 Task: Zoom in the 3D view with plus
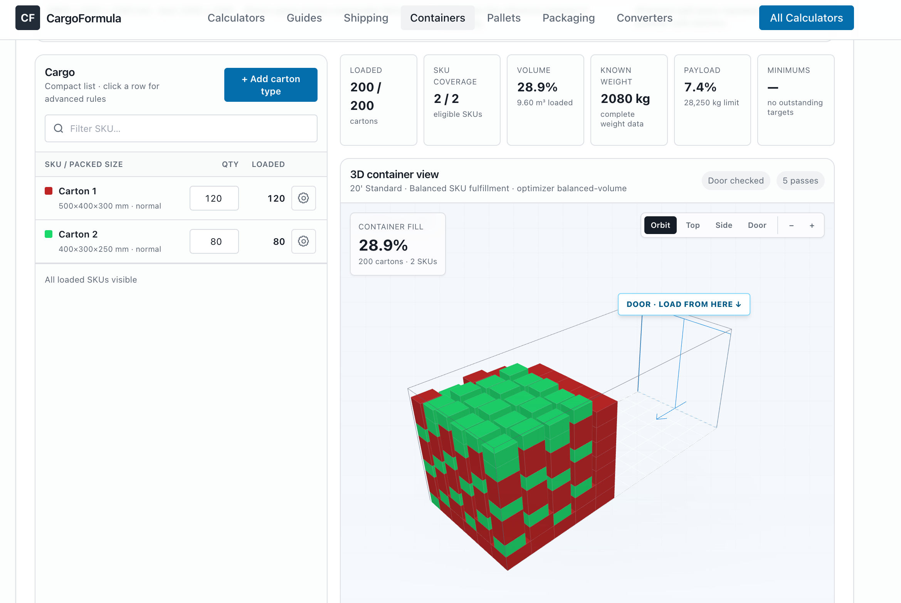click(812, 226)
